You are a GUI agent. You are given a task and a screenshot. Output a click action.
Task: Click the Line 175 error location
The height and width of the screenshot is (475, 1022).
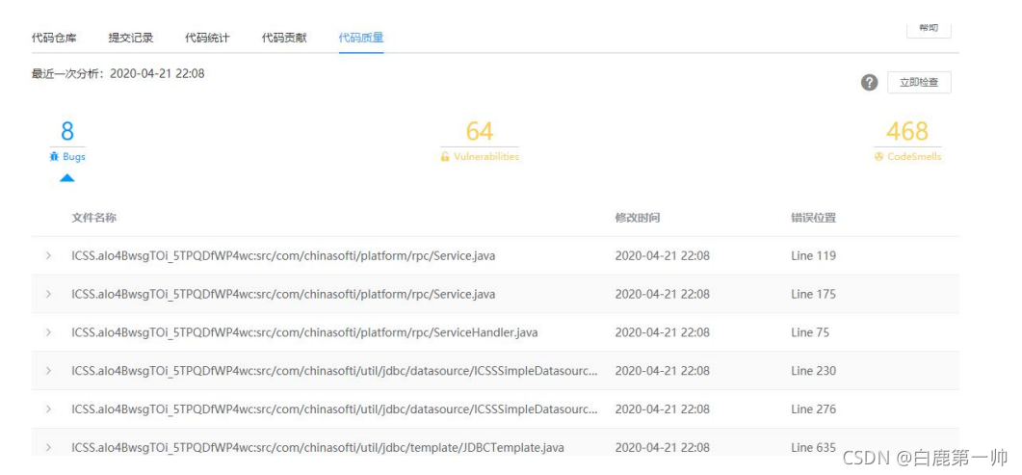(813, 295)
